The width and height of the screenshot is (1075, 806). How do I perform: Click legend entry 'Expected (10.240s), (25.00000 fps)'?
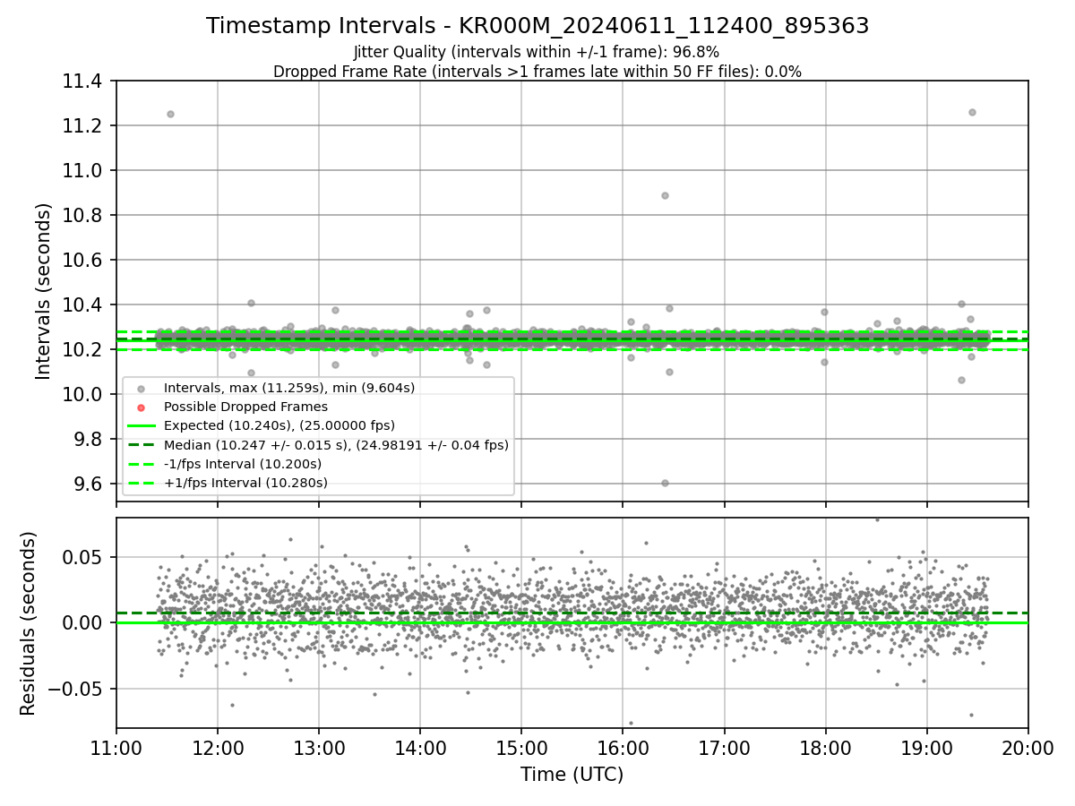tap(279, 425)
